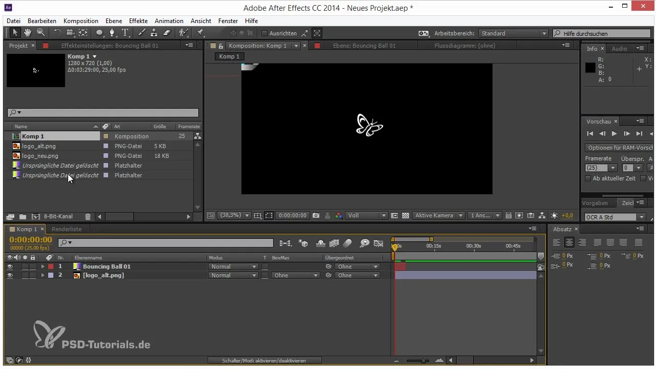Toggle the lock box for Bouncing Ball 01
Image resolution: width=656 pixels, height=369 pixels.
[x=33, y=266]
